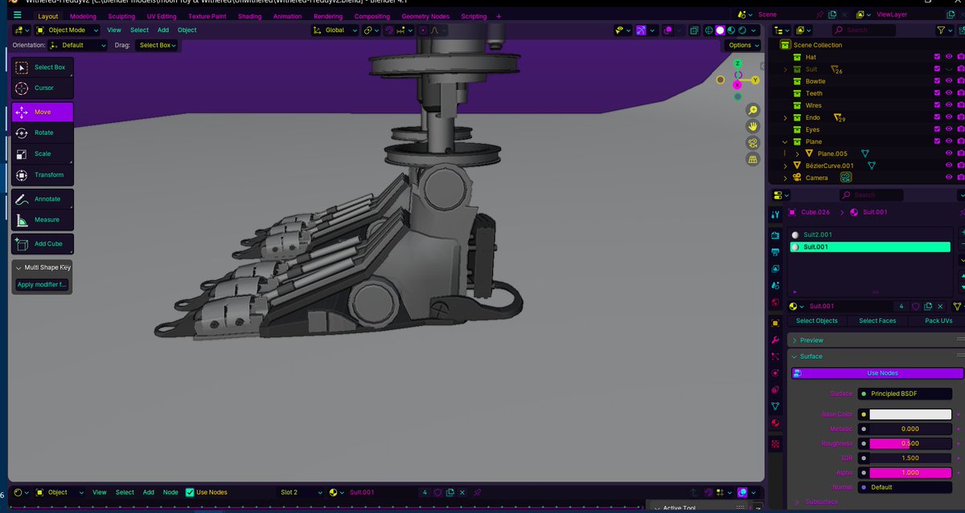Open the Orientation Default dropdown
965x513 pixels.
click(x=76, y=46)
